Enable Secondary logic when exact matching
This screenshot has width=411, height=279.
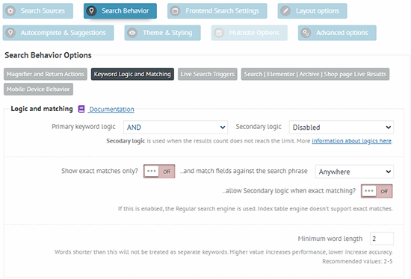point(377,191)
